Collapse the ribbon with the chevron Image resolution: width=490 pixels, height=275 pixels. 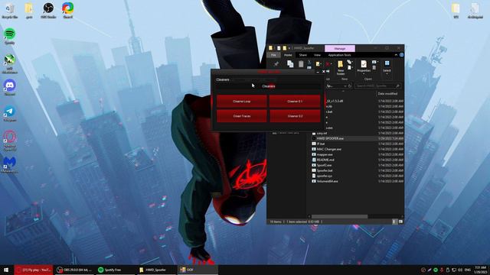(x=396, y=55)
